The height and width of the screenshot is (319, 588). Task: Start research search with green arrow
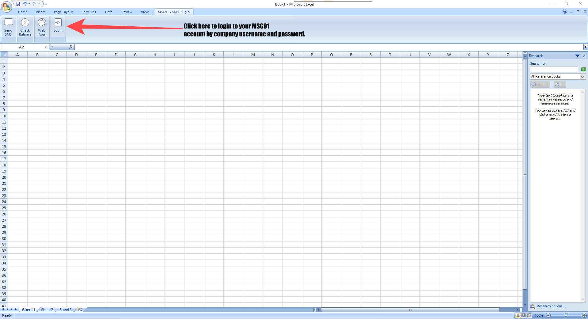point(583,69)
